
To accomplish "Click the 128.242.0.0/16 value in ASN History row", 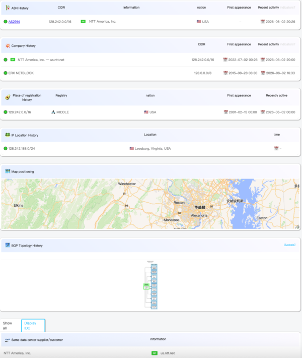I will [x=60, y=22].
